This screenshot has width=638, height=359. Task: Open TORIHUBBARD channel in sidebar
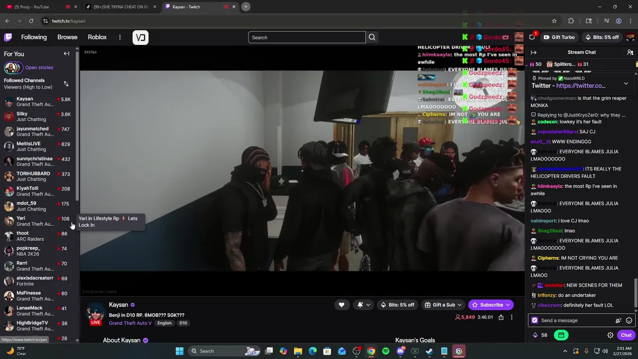point(38,177)
